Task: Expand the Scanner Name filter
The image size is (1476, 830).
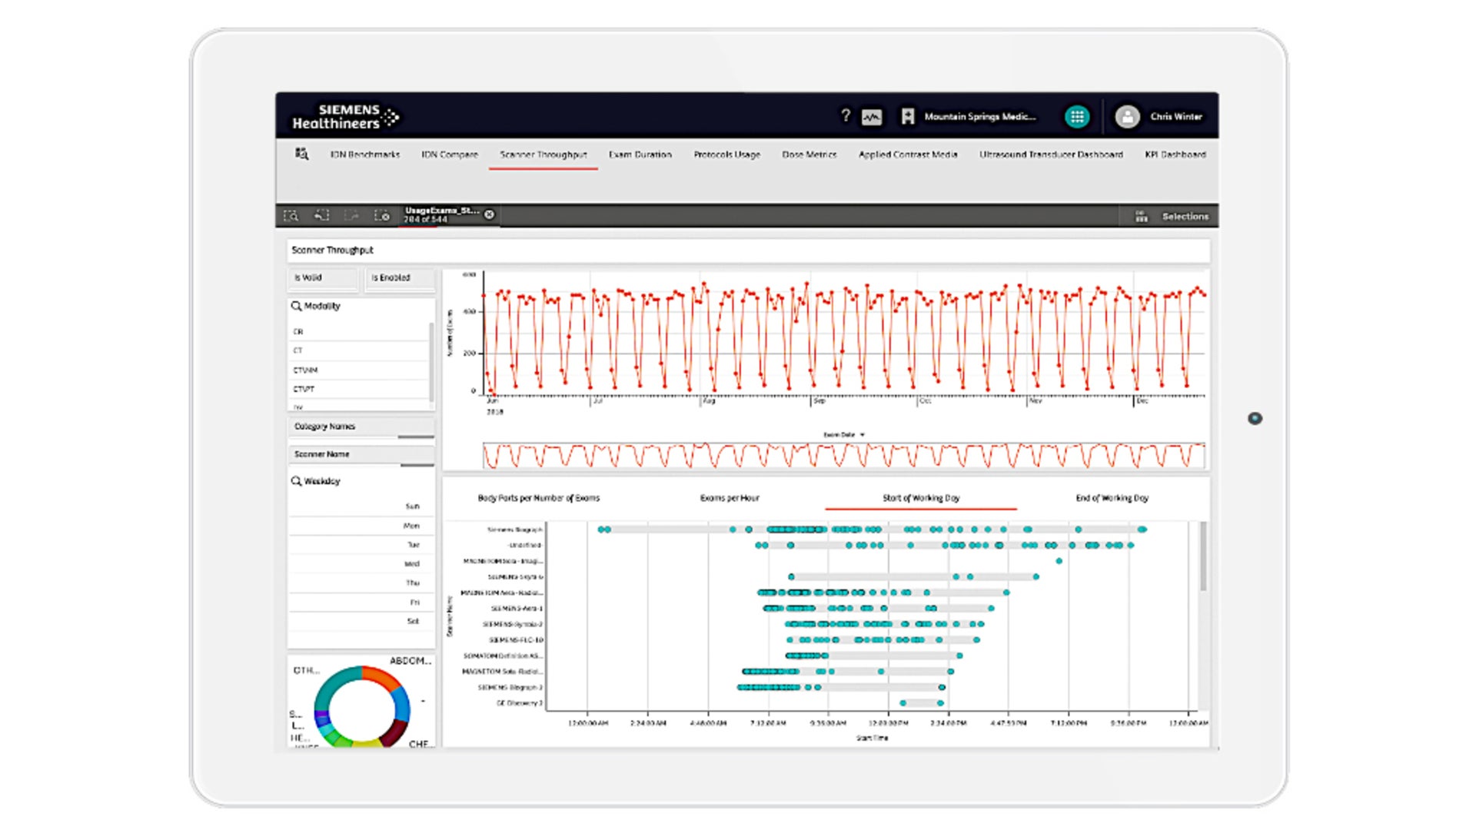Action: 361,454
